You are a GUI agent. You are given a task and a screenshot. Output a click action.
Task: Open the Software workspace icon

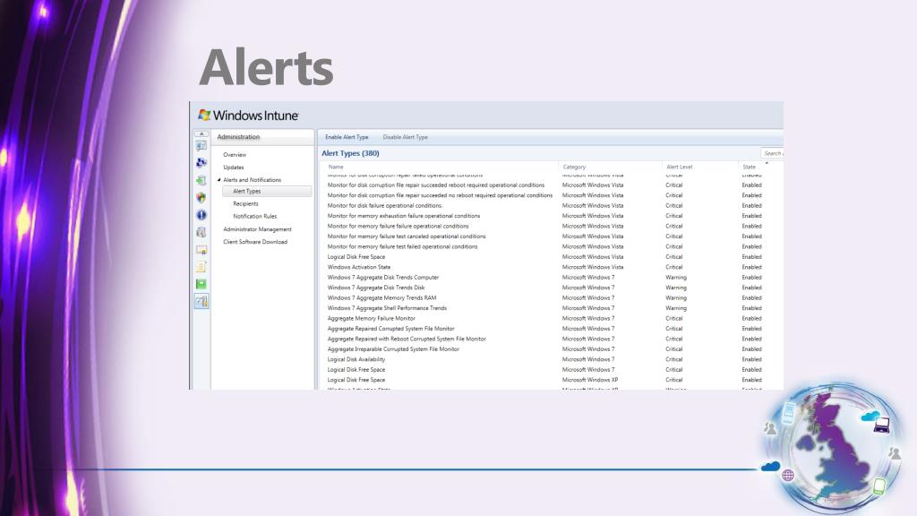(x=201, y=232)
